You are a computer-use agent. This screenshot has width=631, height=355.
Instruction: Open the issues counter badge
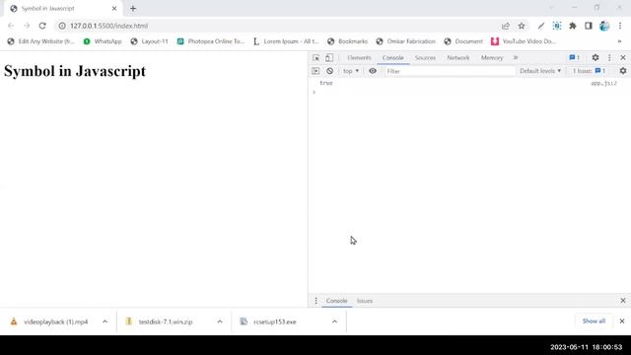click(574, 58)
